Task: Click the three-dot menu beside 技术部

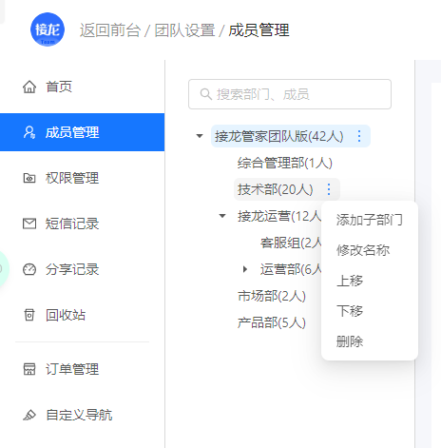Action: [329, 189]
